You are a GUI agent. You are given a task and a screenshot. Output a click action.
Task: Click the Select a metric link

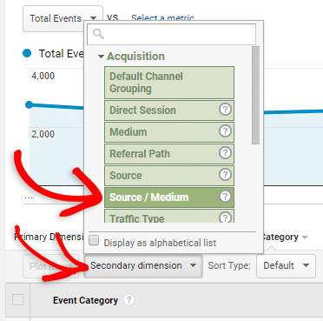tap(162, 18)
